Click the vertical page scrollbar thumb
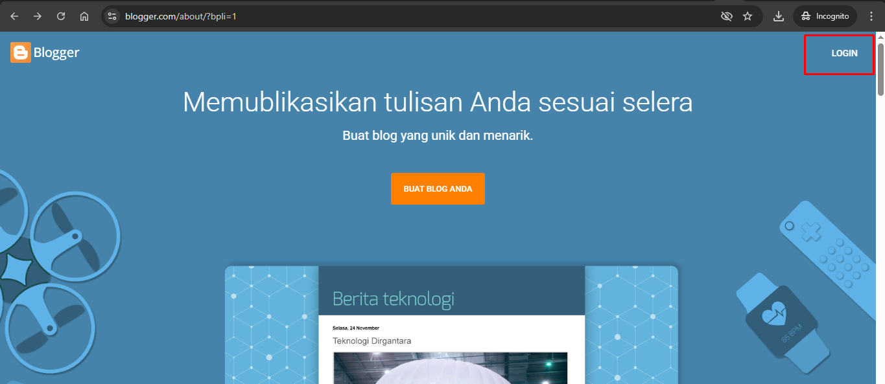 click(880, 69)
